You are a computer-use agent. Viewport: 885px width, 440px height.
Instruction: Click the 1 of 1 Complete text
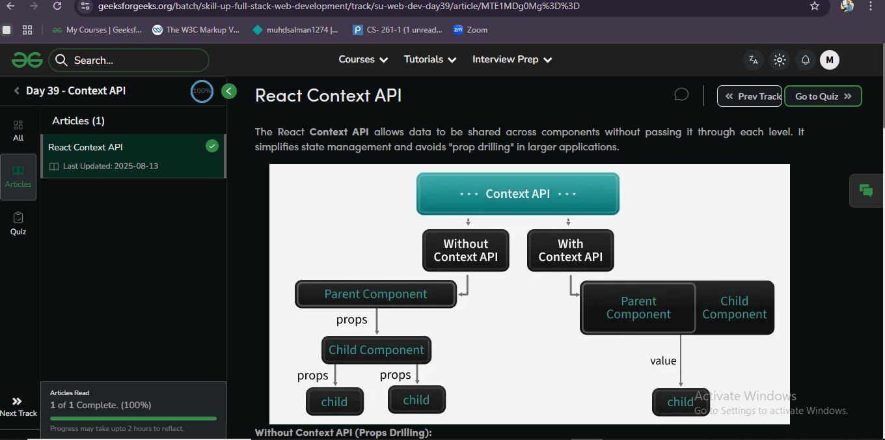click(x=101, y=405)
